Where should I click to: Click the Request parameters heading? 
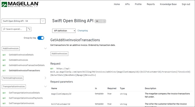tap(62, 82)
